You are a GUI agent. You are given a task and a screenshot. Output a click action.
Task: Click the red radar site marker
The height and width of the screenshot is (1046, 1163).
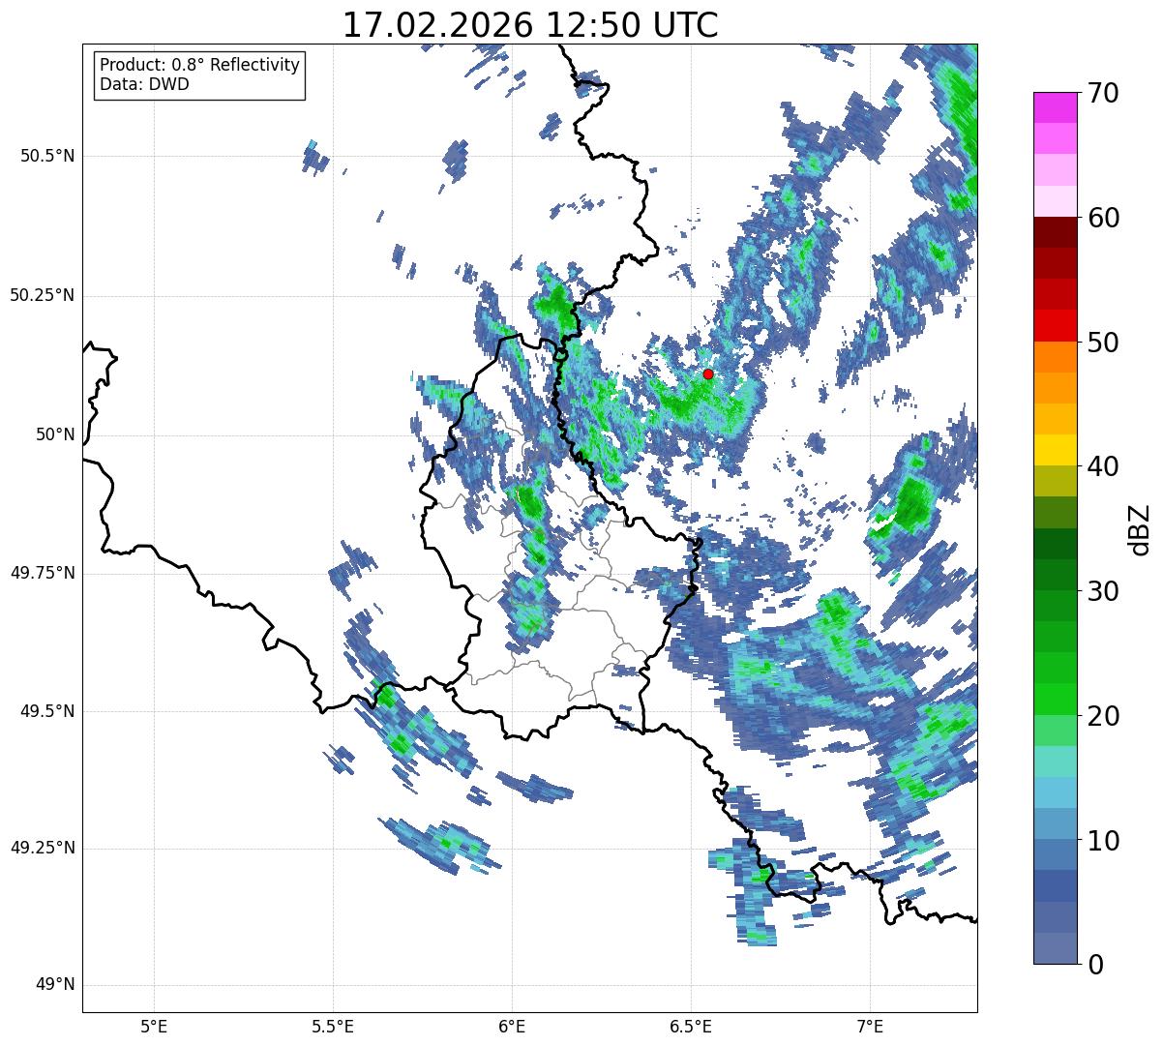(708, 374)
